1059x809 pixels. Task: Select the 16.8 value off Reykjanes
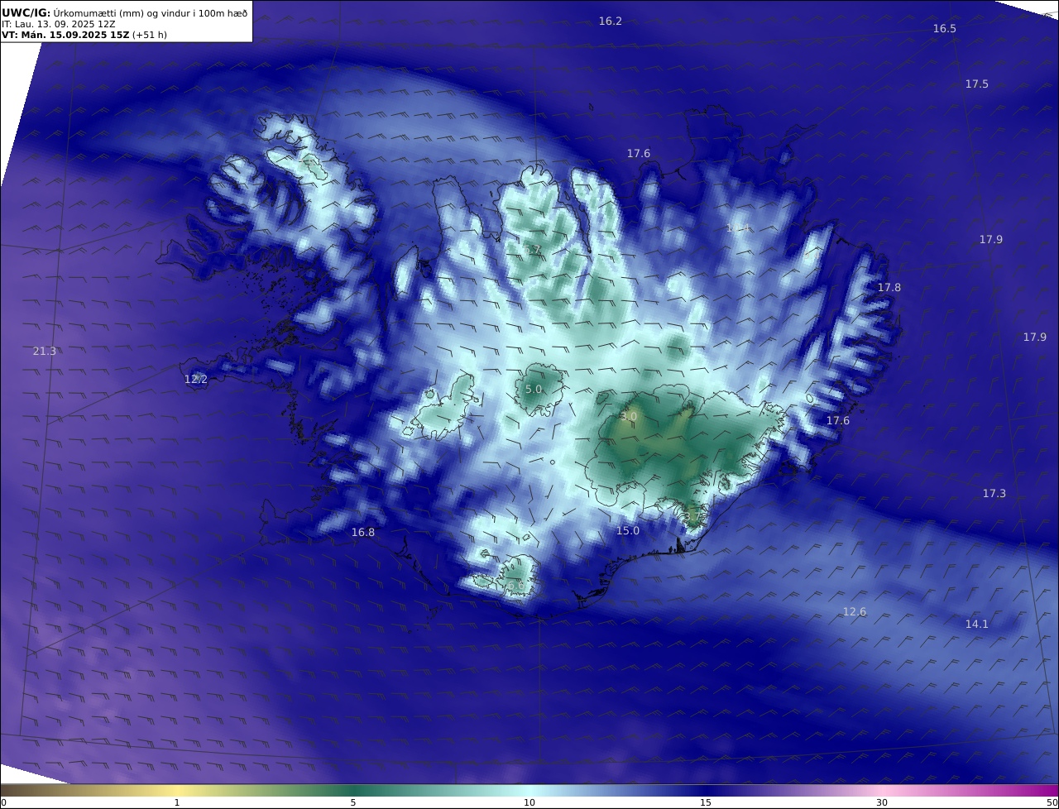pos(363,532)
